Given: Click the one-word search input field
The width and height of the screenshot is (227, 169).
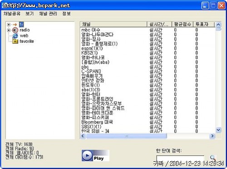Looking at the screenshot, I should coord(180,158).
